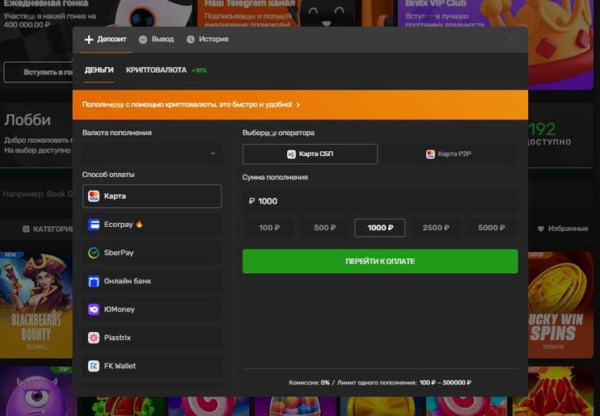Select the Карта СБП operator
The height and width of the screenshot is (416, 600).
310,154
